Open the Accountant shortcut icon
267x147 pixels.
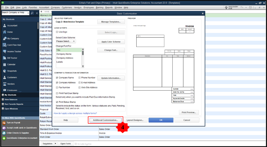pos(5,26)
